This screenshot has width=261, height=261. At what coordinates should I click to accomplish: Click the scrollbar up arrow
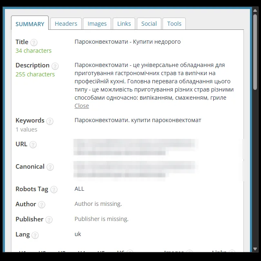pyautogui.click(x=255, y=11)
